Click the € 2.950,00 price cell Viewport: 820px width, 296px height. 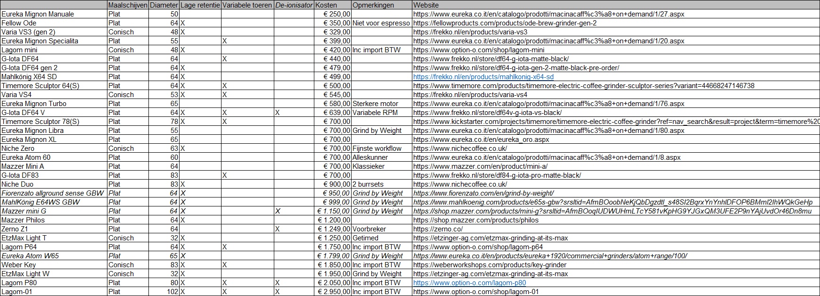pyautogui.click(x=333, y=292)
